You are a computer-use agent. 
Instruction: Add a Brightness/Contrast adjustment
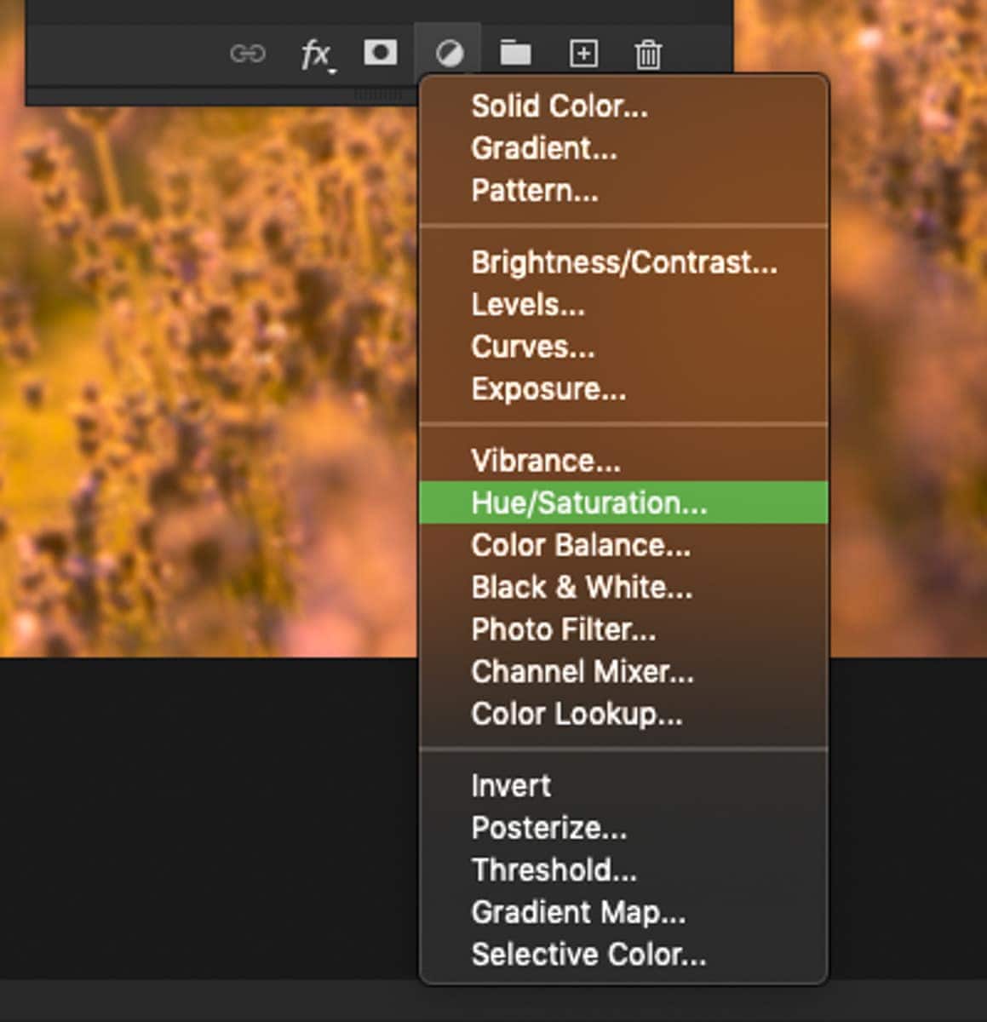pos(623,262)
